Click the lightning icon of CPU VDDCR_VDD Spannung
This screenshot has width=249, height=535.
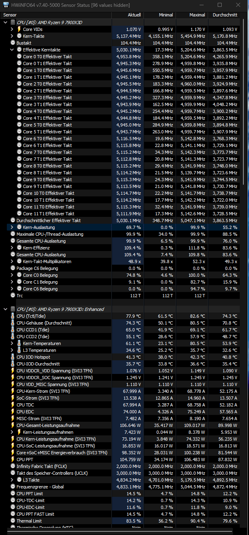click(x=12, y=371)
